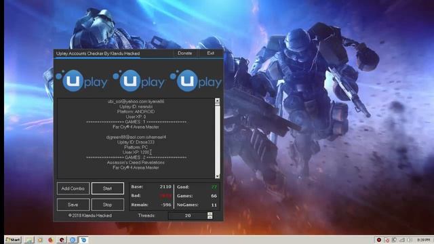This screenshot has height=244, width=434.
Task: Click the active Uplay checker taskbar button
Action: tap(83, 240)
